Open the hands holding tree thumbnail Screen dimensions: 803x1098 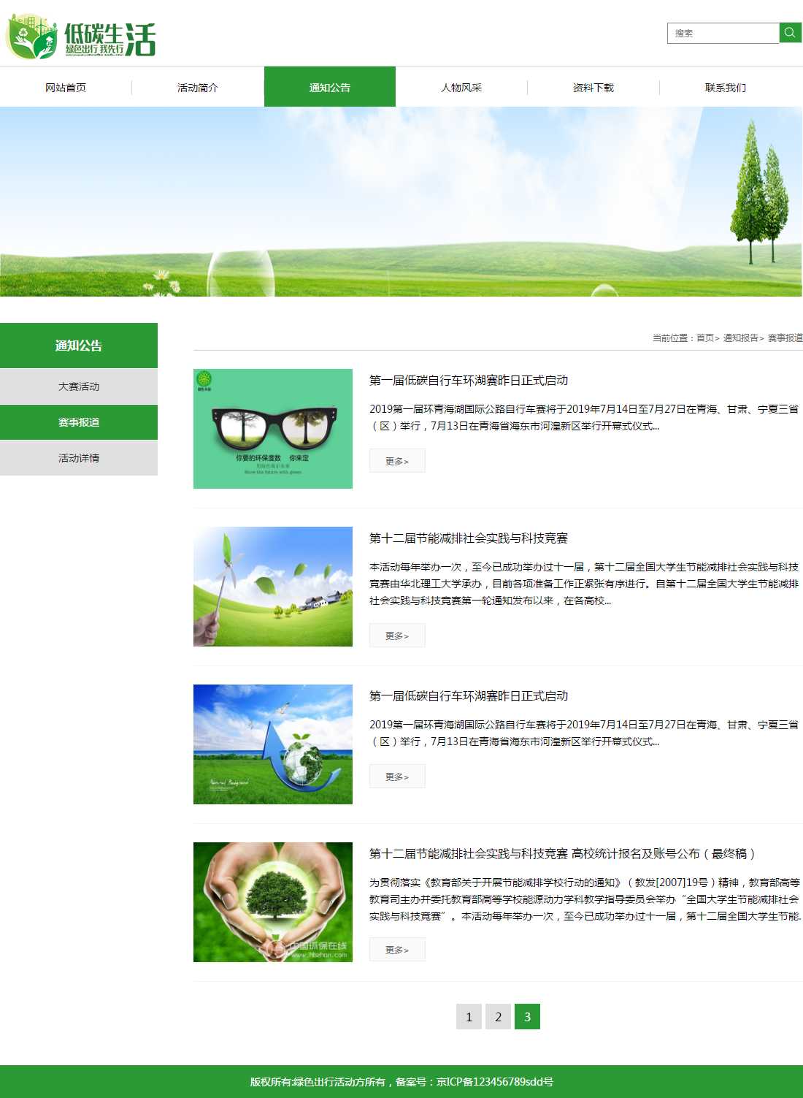273,902
